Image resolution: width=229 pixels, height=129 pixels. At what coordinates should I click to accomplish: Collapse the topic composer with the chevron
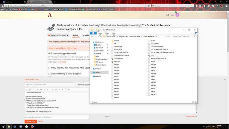(225, 79)
